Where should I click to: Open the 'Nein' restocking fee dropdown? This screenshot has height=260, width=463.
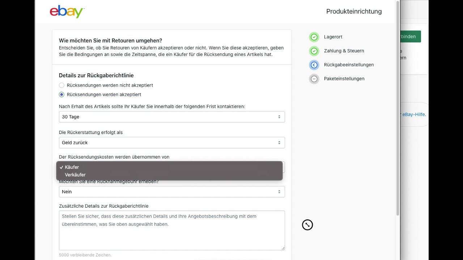click(x=172, y=192)
